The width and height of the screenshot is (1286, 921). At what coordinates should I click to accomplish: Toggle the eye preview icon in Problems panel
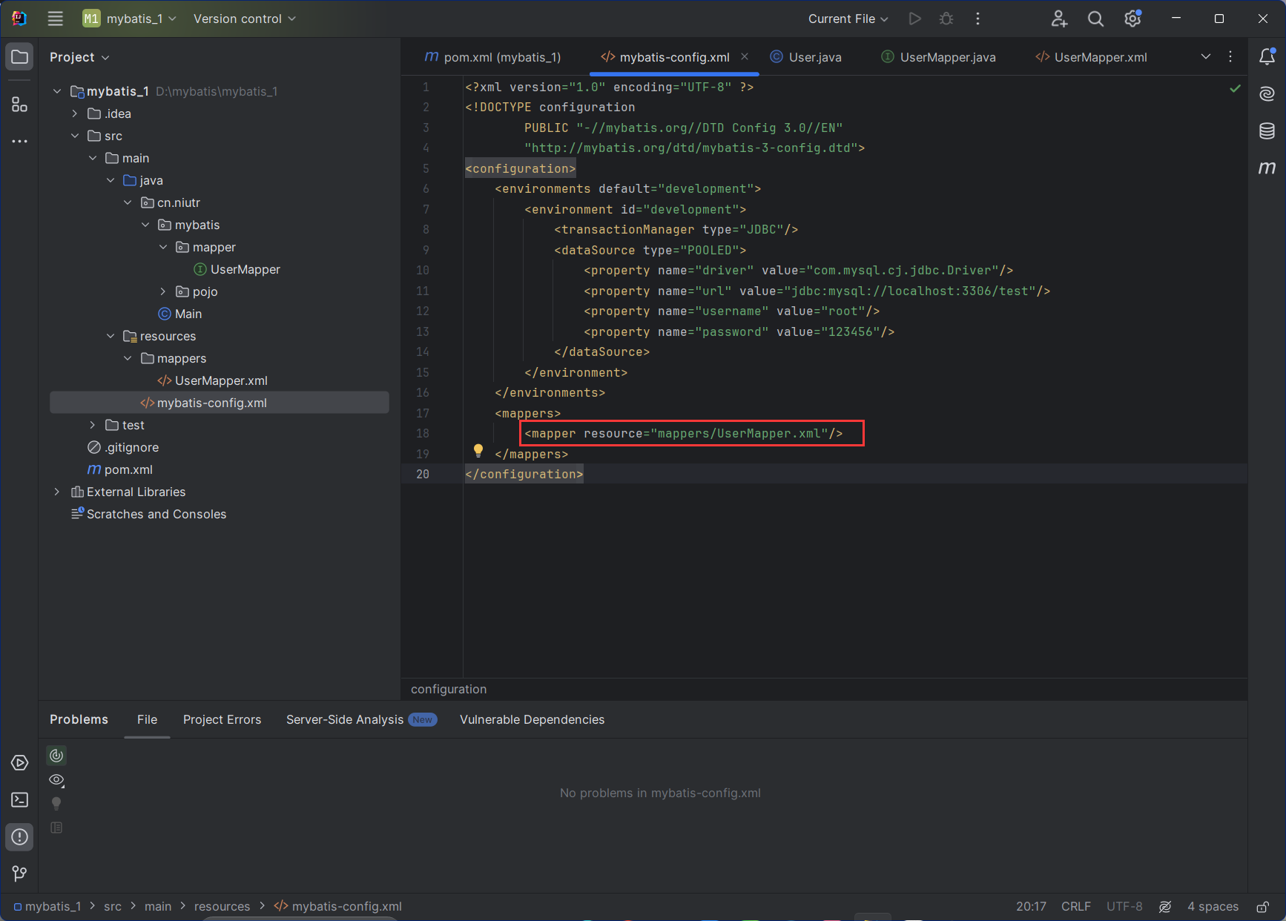tap(56, 779)
